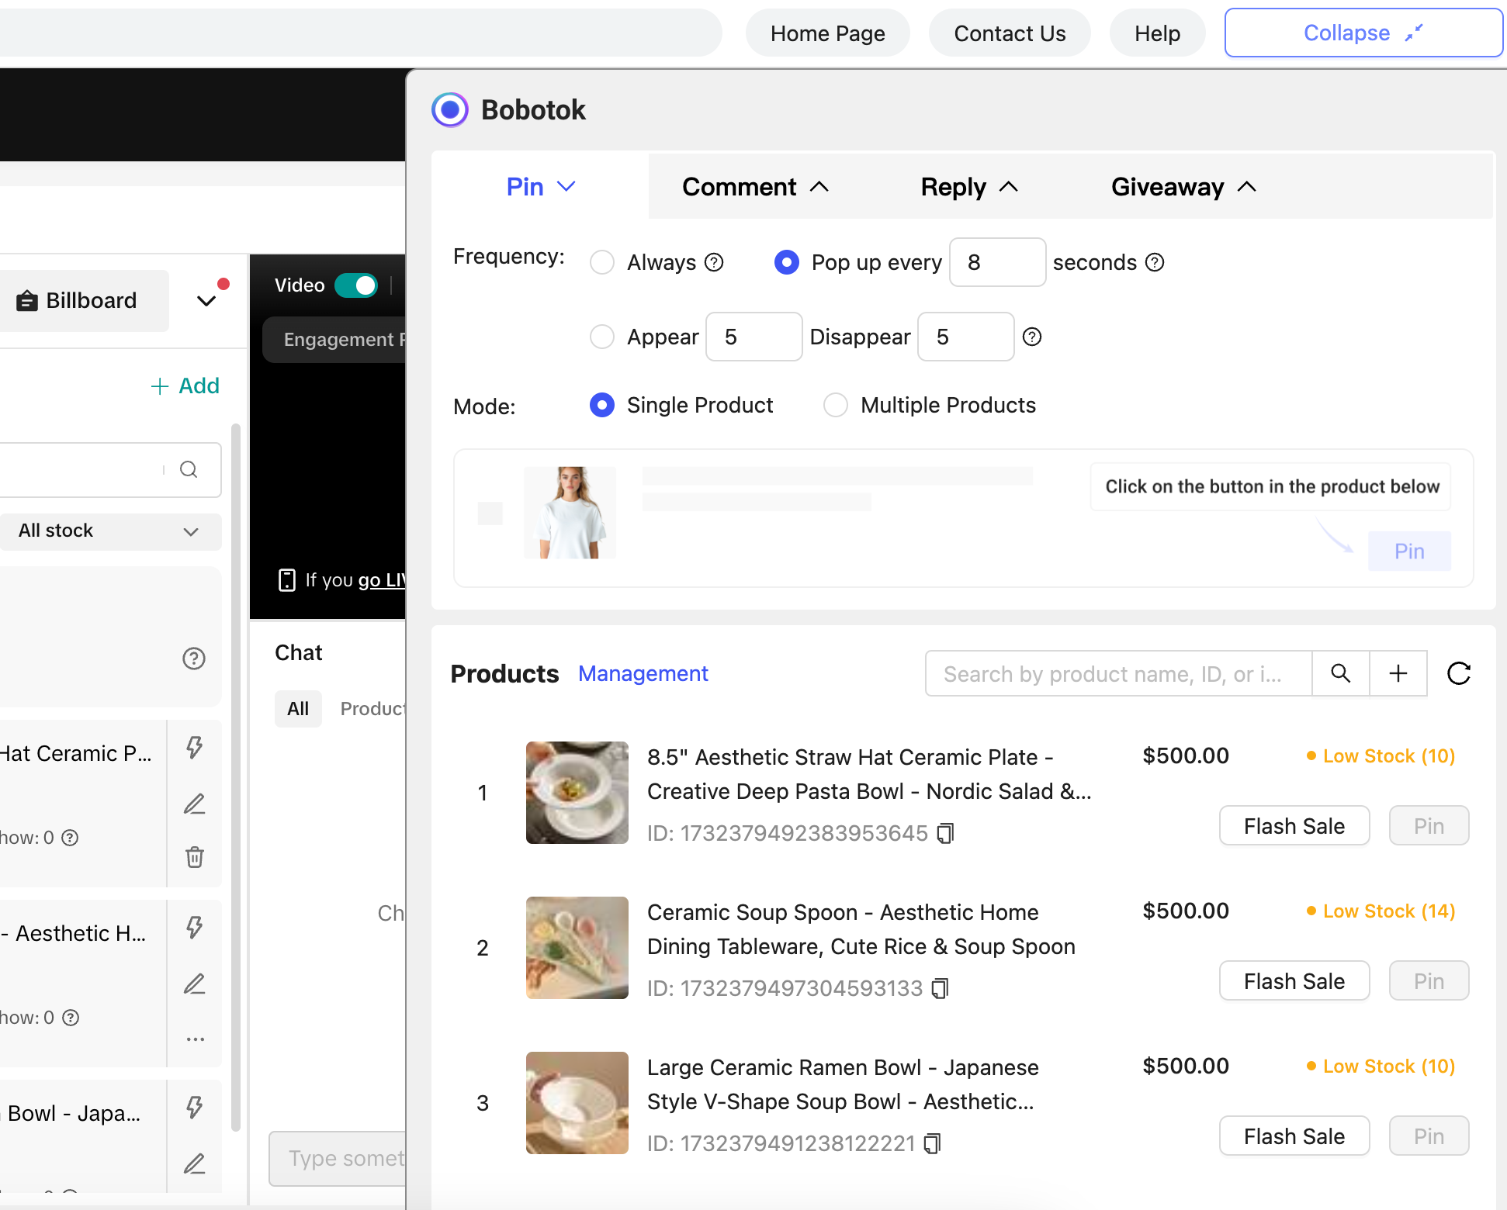Screen dimensions: 1507x1210
Task: Select the Always frequency option
Action: (602, 262)
